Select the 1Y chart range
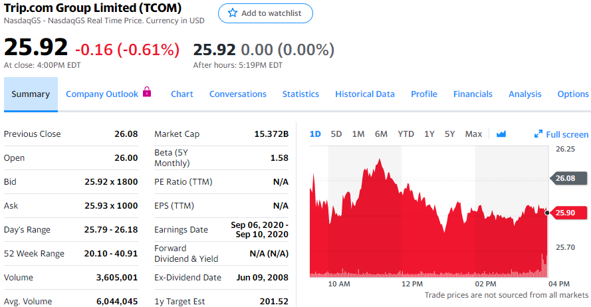Viewport: 591px width, 307px height. click(x=429, y=134)
